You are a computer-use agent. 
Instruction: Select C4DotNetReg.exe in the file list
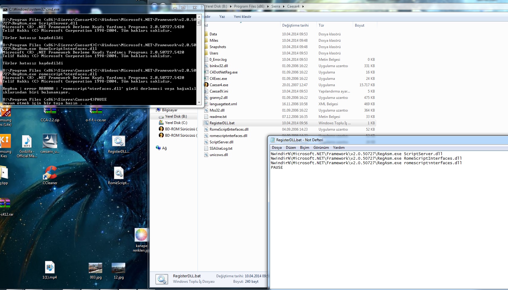click(x=224, y=72)
